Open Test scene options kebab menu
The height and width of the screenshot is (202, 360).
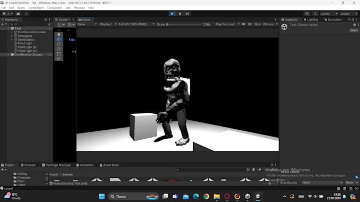[50, 28]
